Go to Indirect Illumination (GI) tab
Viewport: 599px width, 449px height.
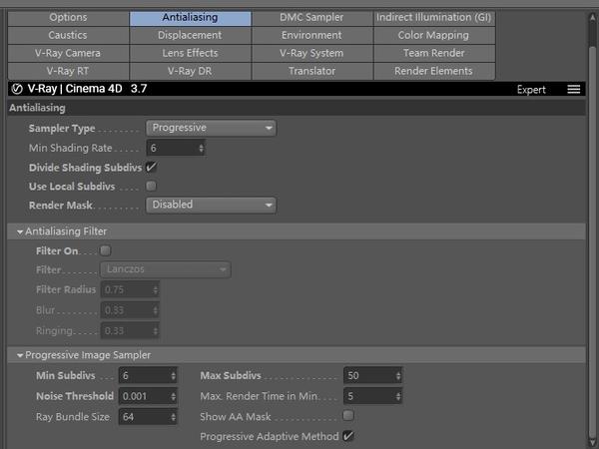tap(434, 18)
